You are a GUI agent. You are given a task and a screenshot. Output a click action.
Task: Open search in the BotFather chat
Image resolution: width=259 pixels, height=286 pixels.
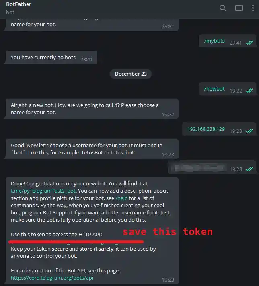[222, 8]
